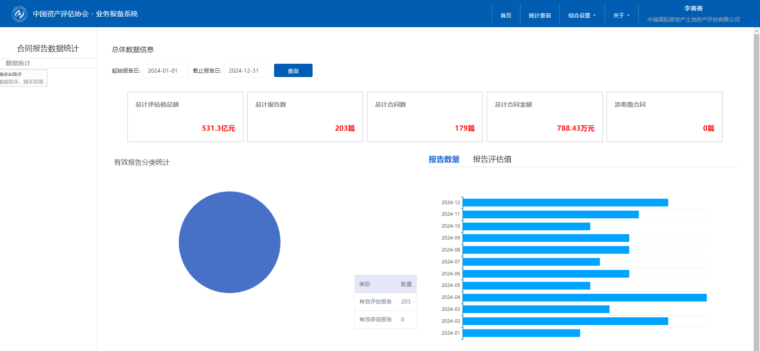760x351 pixels.
Task: Click the 截止报告日 date field
Action: click(246, 71)
